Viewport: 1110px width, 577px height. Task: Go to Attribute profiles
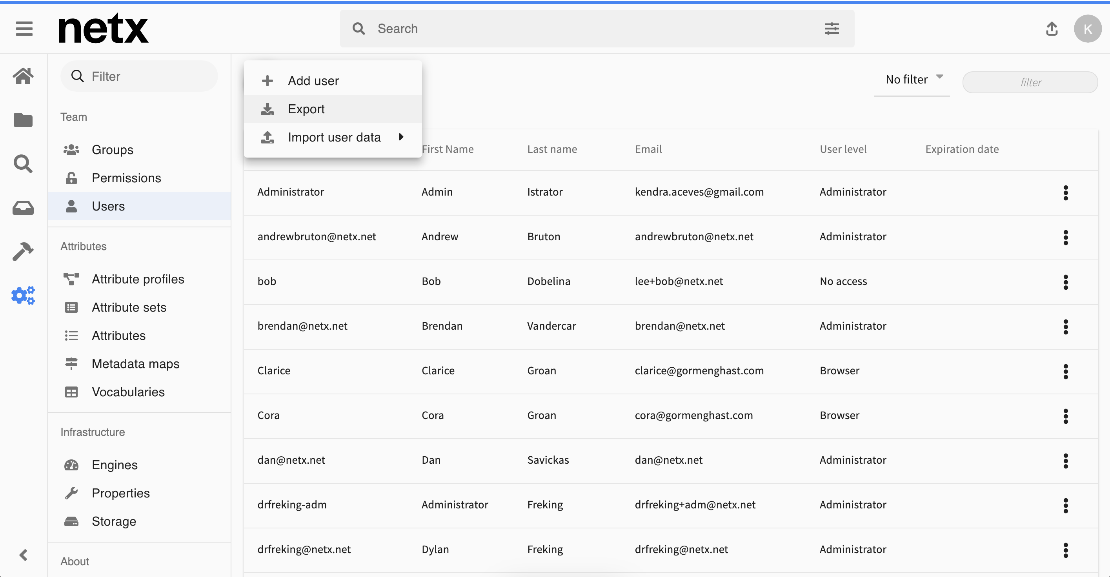tap(138, 279)
